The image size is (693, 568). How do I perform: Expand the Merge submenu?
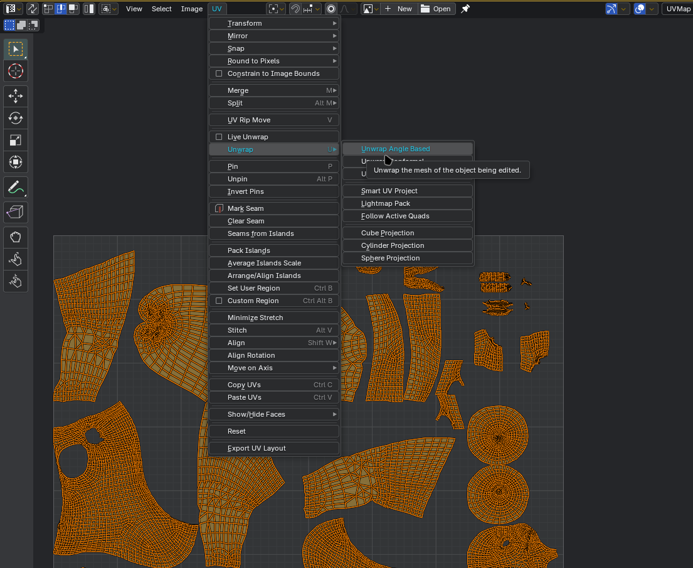274,90
